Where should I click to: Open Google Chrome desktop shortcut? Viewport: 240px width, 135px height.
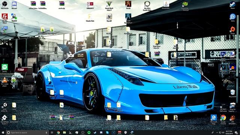(x=223, y=119)
